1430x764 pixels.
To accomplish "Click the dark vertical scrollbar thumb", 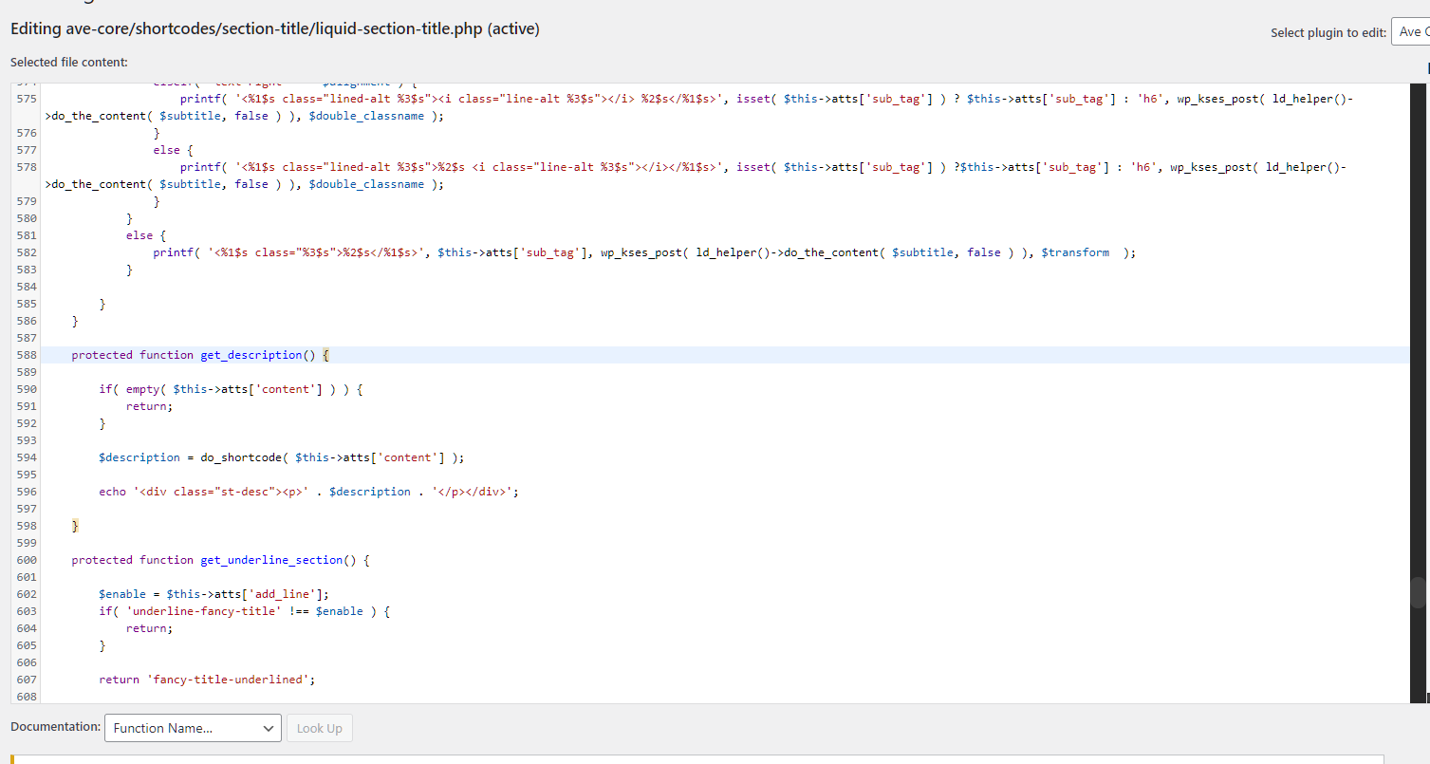I will [1419, 592].
